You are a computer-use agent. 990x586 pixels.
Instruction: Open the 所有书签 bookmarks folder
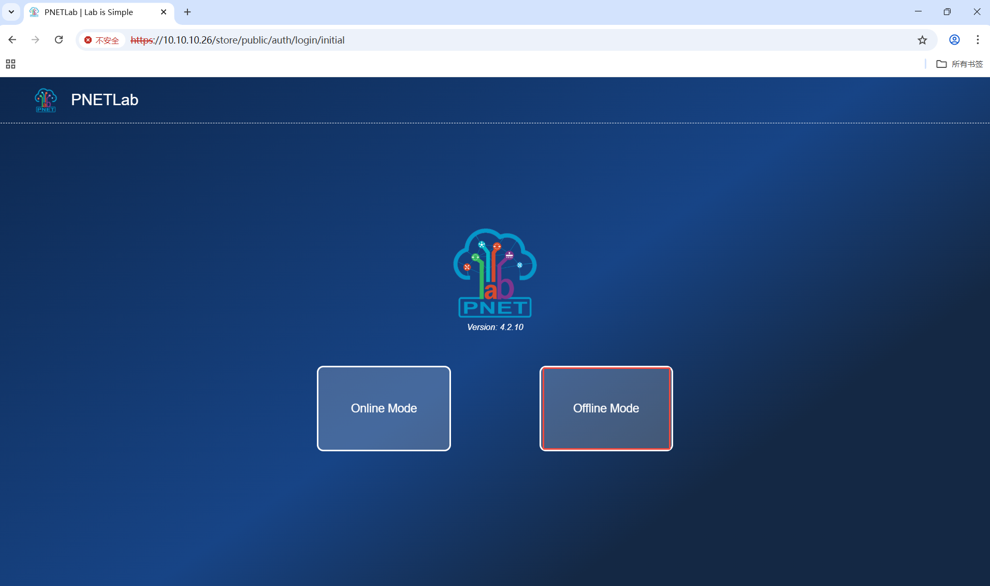click(x=960, y=64)
